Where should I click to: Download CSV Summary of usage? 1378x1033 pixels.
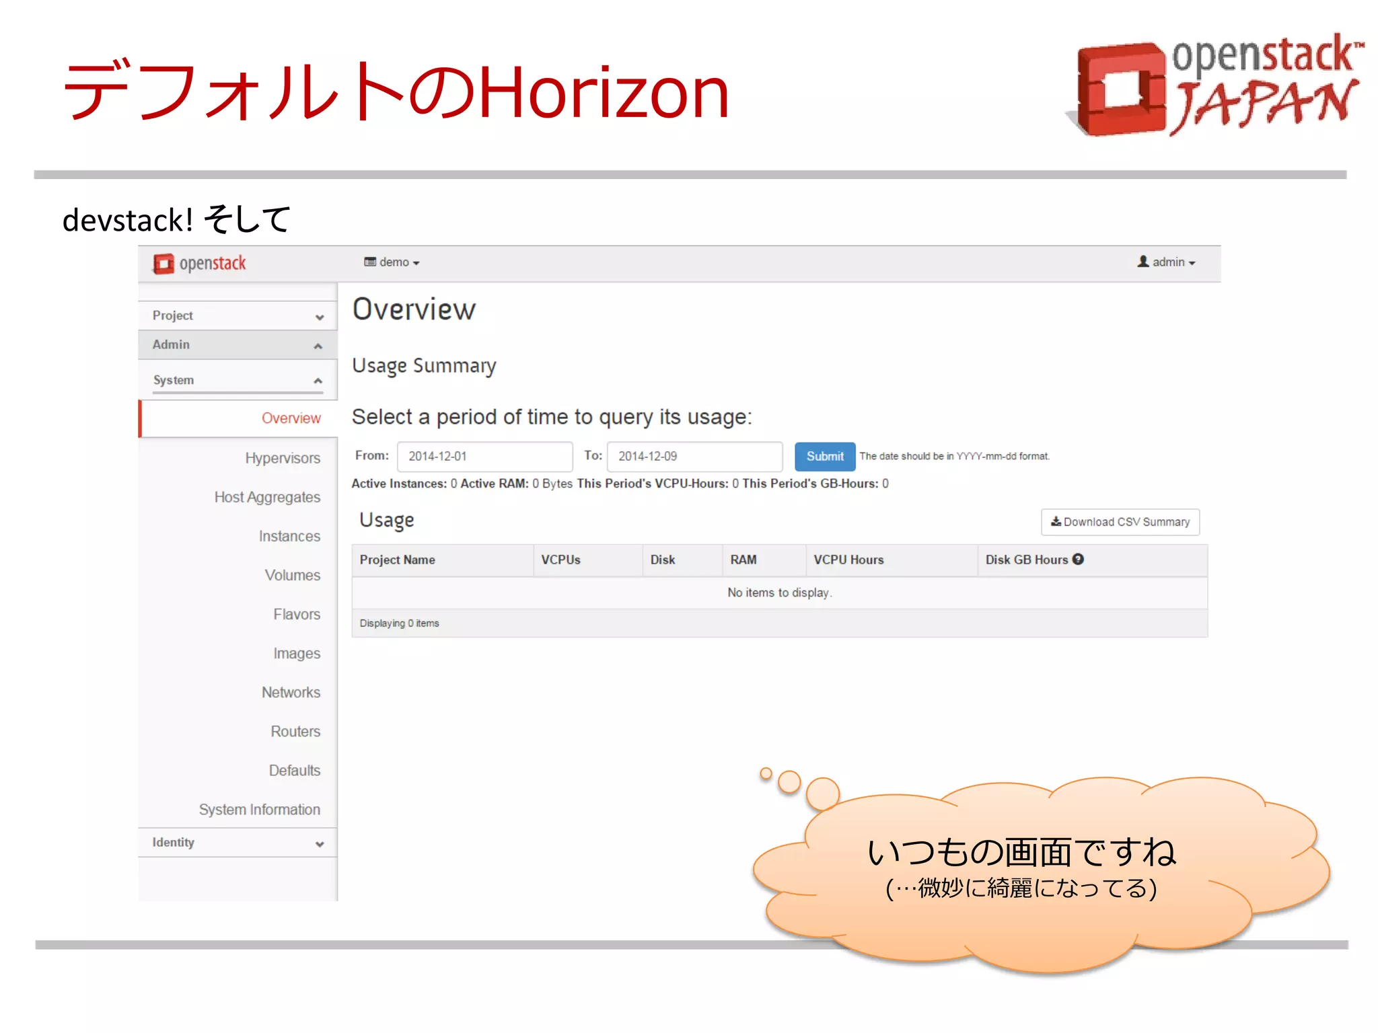tap(1120, 522)
